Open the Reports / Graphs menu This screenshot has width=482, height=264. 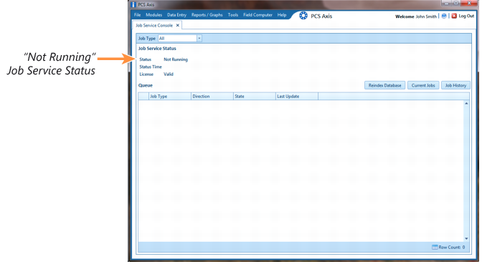207,15
